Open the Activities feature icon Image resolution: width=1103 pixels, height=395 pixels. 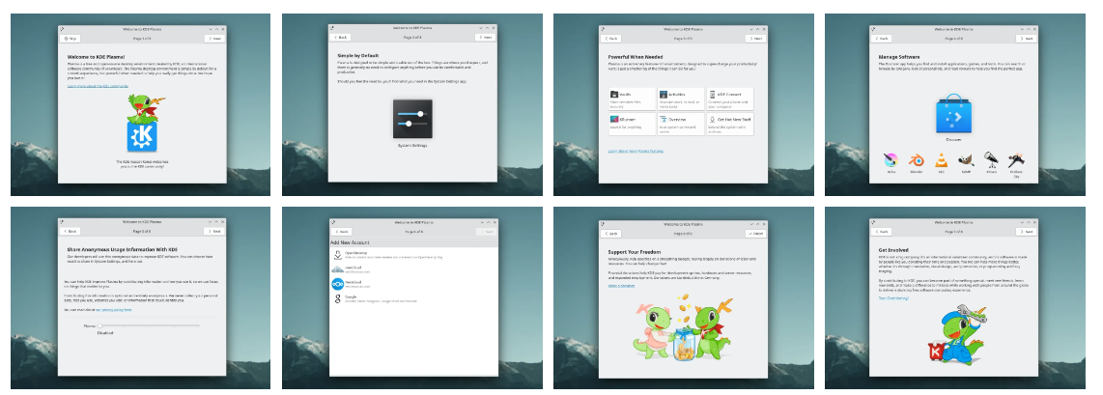[663, 95]
